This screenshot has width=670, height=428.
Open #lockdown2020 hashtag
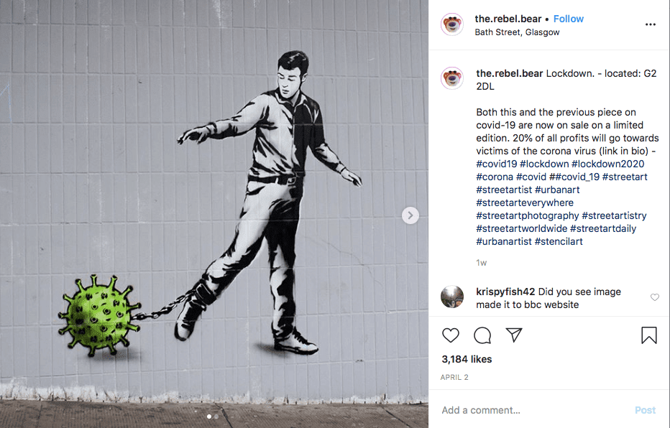608,164
